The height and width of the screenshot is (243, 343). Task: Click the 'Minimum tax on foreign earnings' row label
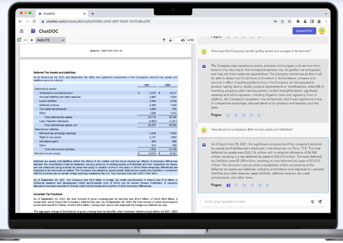click(58, 133)
